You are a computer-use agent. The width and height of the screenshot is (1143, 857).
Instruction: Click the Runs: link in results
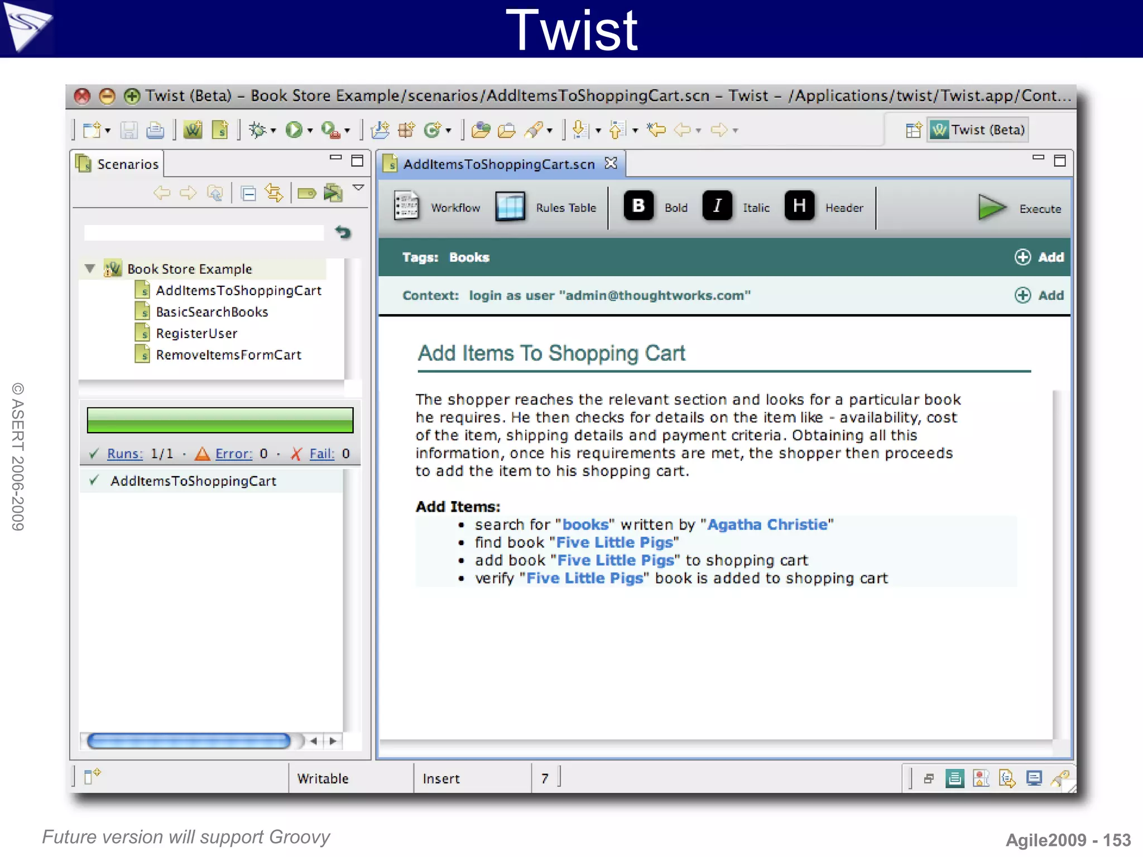coord(125,454)
